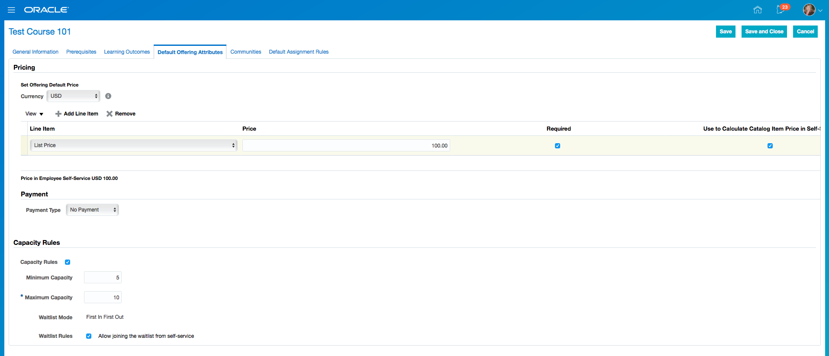This screenshot has width=829, height=356.
Task: Go to the Home page icon
Action: (x=758, y=10)
